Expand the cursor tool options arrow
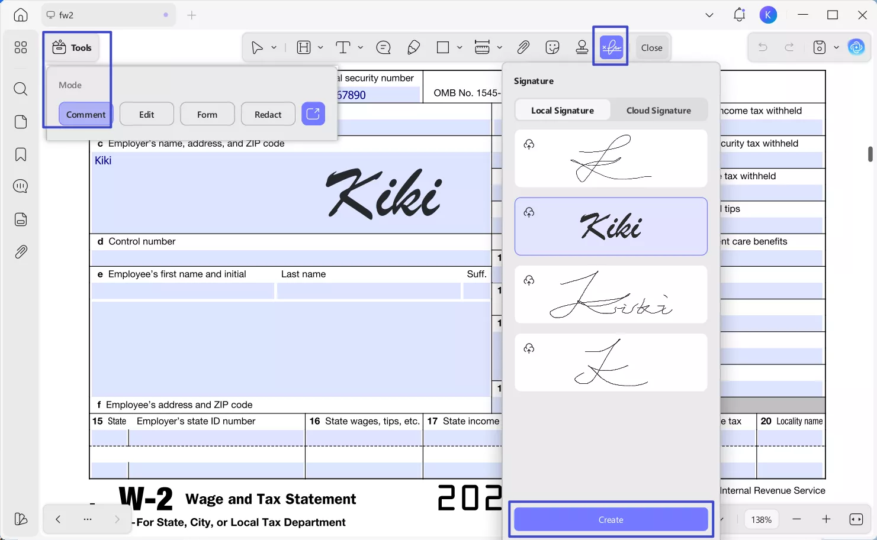This screenshot has width=877, height=540. tap(274, 48)
